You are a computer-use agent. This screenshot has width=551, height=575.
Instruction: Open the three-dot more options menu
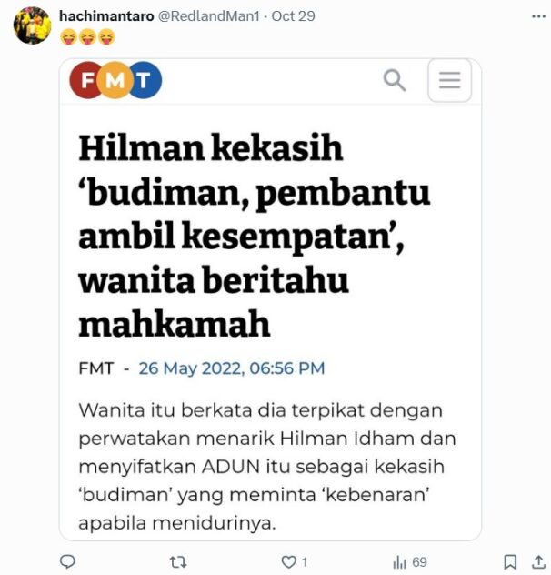click(538, 16)
